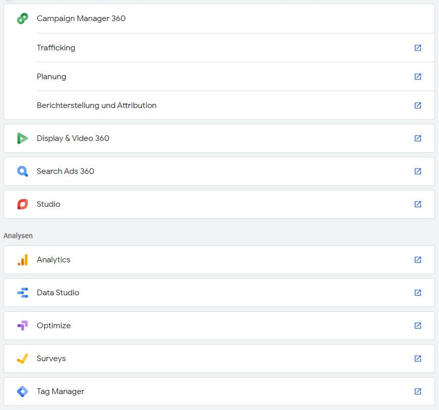Click the red Studio logo icon
Screen dimensions: 439x410
[23, 204]
